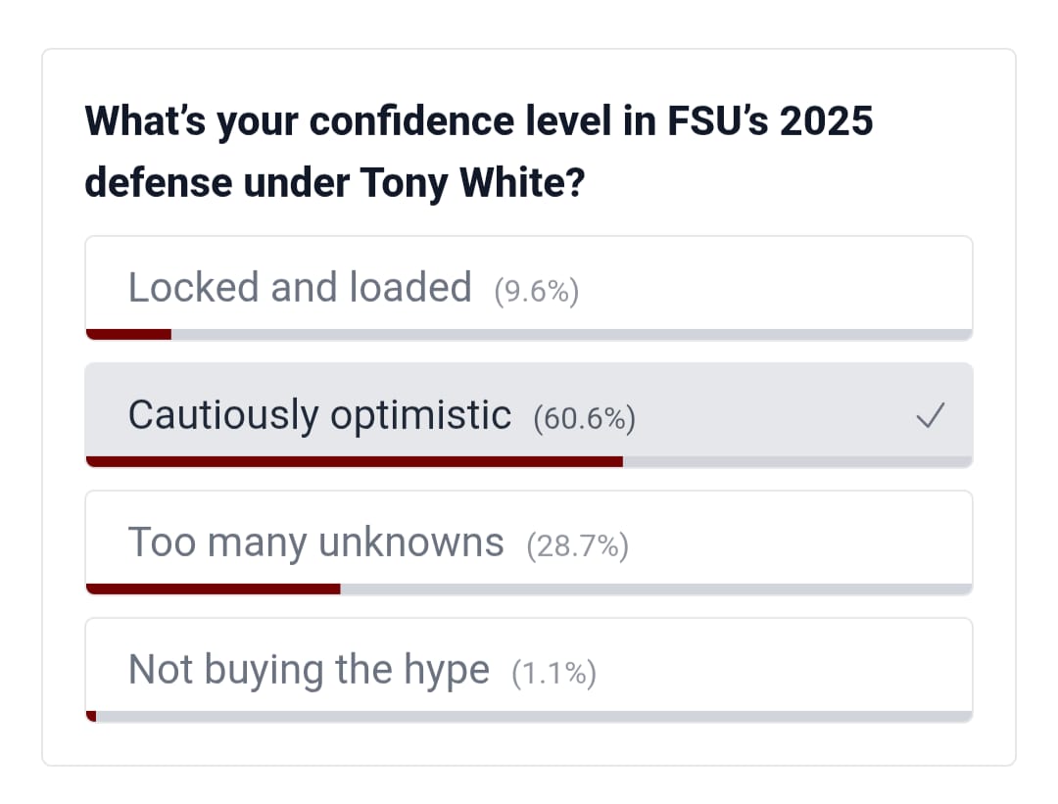Click the red filled bar under "Cautiously optimistic"
1058x804 pixels.
354,461
